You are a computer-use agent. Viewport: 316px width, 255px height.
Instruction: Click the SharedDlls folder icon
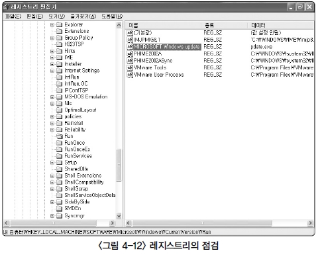tap(59, 169)
